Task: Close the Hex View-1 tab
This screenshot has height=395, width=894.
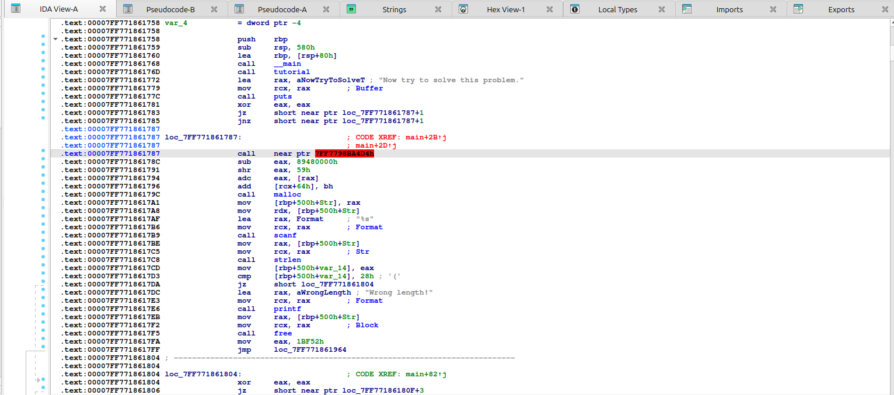Action: coord(550,9)
